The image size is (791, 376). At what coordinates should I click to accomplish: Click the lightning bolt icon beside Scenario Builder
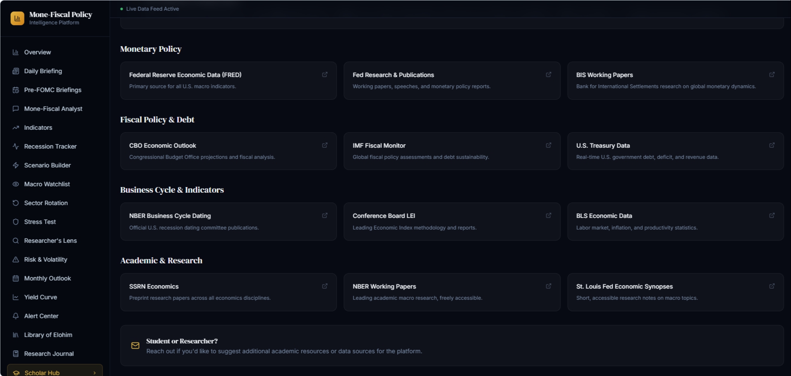coord(16,165)
